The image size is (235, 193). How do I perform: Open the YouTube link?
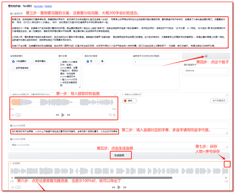38,6
